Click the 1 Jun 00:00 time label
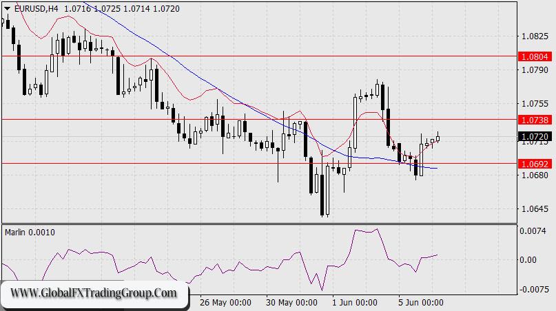This screenshot has width=556, height=311. [355, 303]
